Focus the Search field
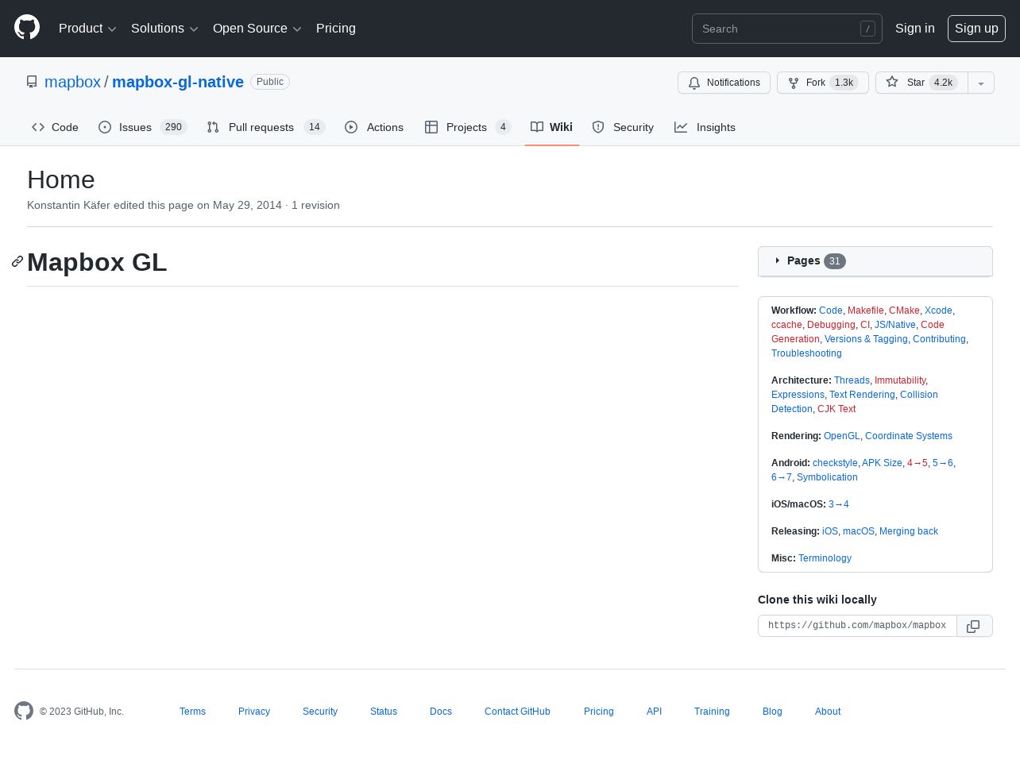 (x=787, y=29)
